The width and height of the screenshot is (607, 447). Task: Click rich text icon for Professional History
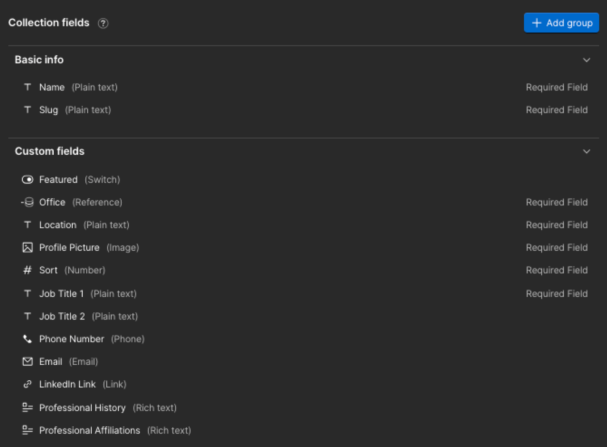click(27, 408)
